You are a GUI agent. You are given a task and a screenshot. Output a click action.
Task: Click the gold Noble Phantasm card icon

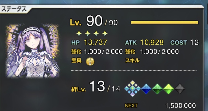pos(90,62)
